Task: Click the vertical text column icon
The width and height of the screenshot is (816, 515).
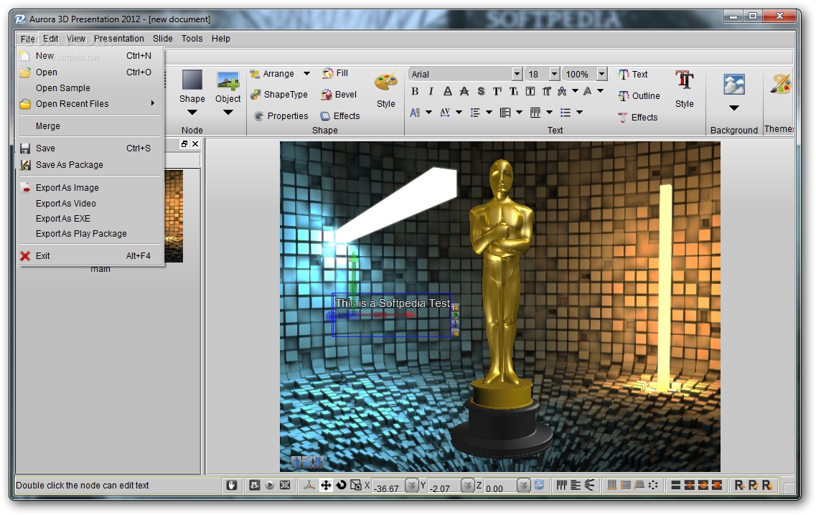Action: (535, 113)
